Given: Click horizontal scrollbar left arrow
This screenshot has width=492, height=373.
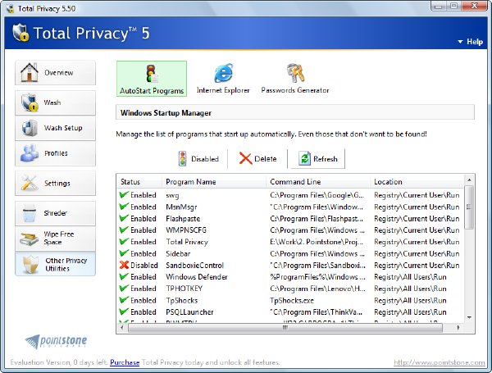Looking at the screenshot, I should (x=122, y=328).
